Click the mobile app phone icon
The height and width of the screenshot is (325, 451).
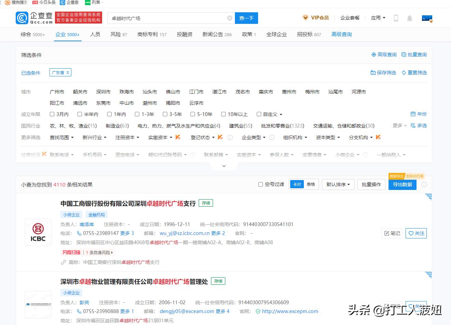point(396,18)
